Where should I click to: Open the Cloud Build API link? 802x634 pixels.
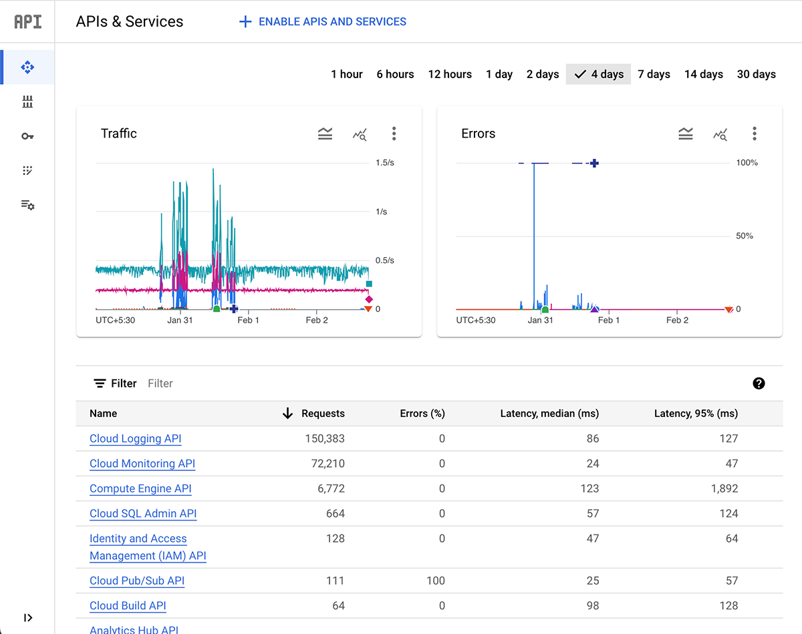(x=128, y=606)
